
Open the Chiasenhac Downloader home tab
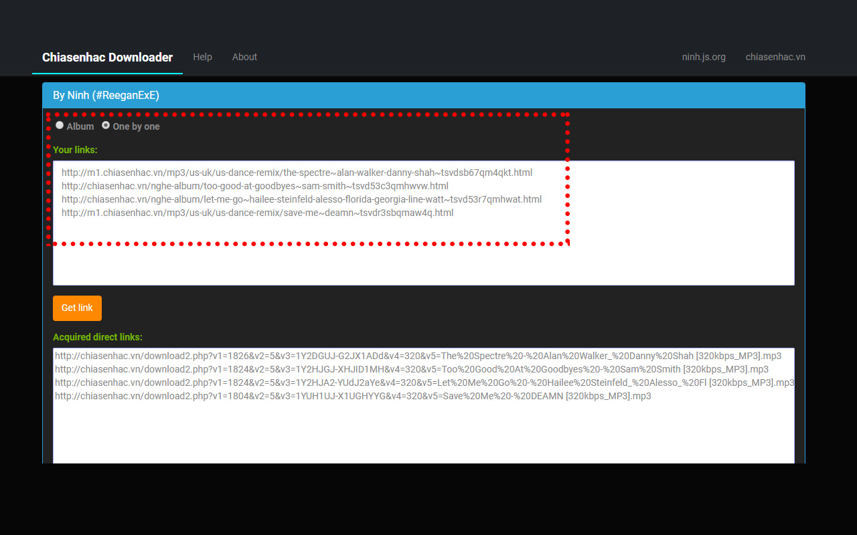107,57
